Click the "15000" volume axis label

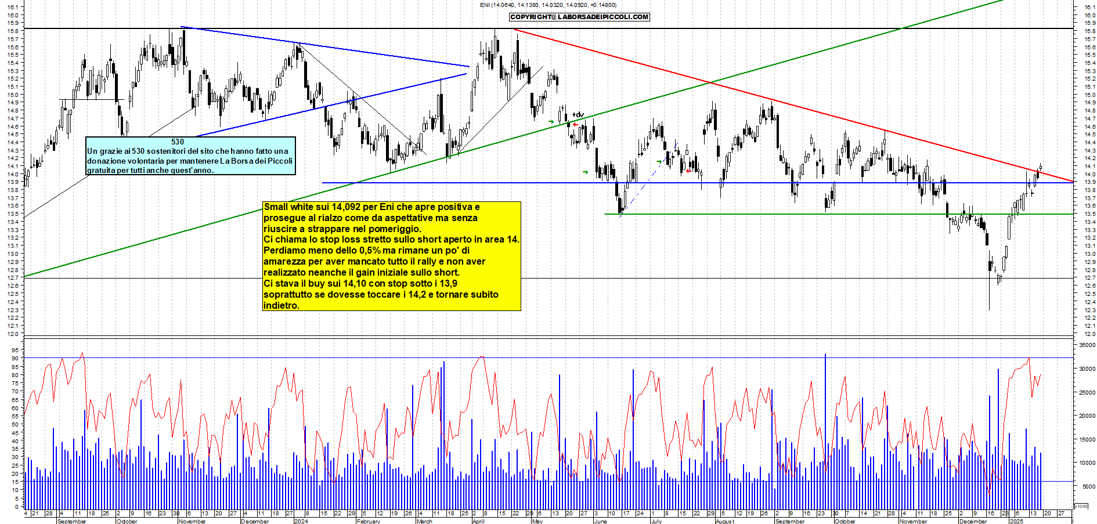[x=1087, y=439]
